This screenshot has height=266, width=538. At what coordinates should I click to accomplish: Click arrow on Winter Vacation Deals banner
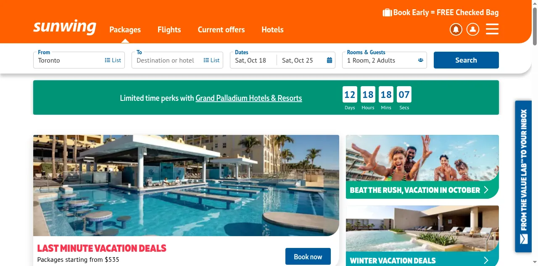click(486, 260)
